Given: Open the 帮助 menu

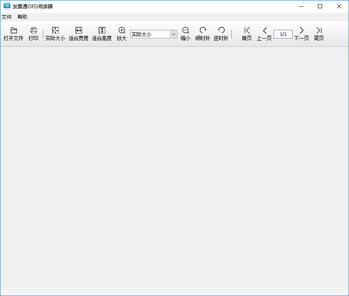Looking at the screenshot, I should tap(22, 17).
